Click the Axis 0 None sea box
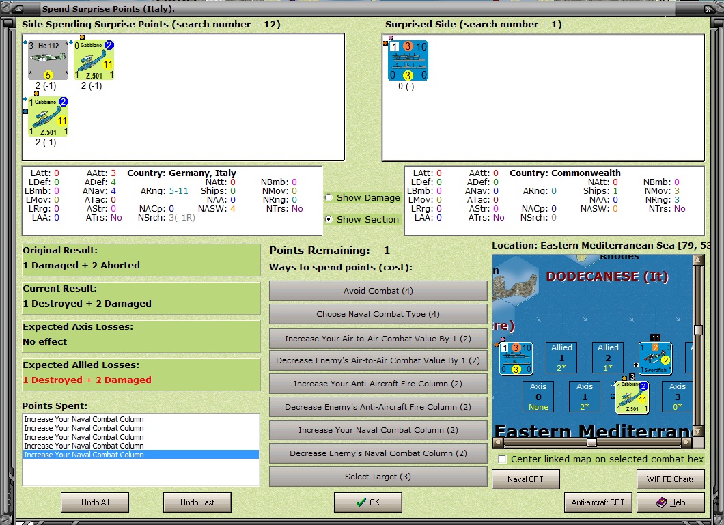This screenshot has height=525, width=724. click(538, 396)
